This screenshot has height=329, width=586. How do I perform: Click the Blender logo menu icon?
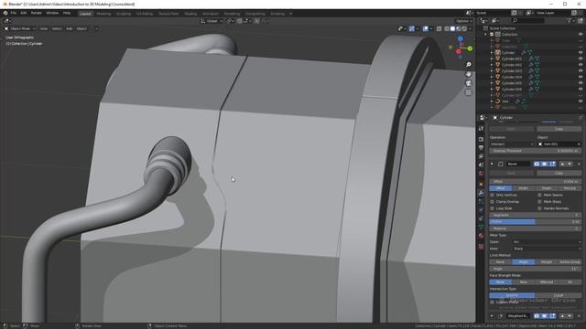click(x=5, y=13)
